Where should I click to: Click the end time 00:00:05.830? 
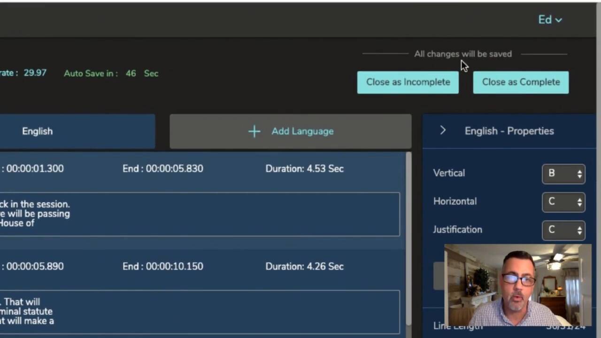tap(174, 169)
